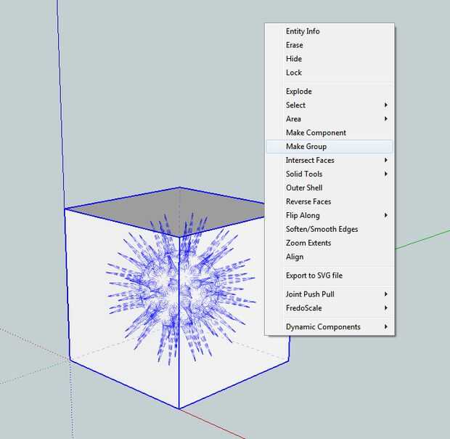This screenshot has height=439, width=450.
Task: Expand the Joint Push Pull arrow
Action: (386, 294)
